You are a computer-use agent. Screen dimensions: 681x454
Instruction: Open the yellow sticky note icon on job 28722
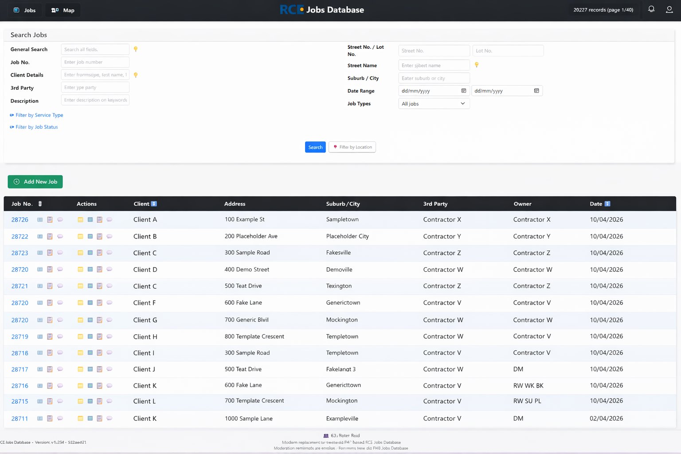coord(80,236)
